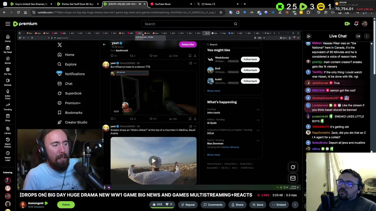376x211 pixels.
Task: Play the Sneako Medina mountain video
Action: (153, 161)
